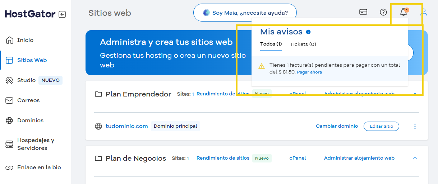438x184 pixels.
Task: Click the info icon beside Mis avisos
Action: 308,32
